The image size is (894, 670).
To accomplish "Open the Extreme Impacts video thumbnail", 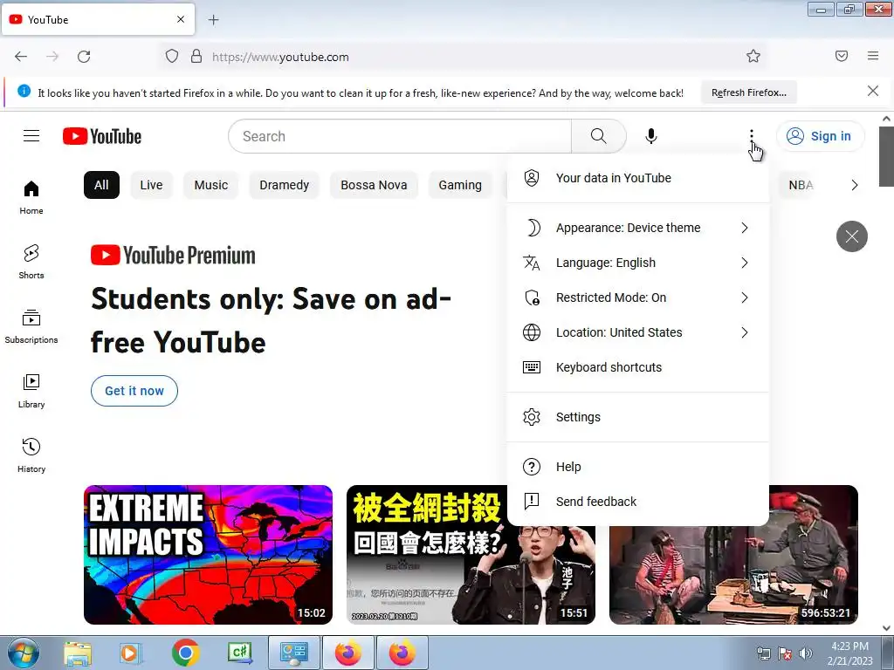I will pos(208,555).
